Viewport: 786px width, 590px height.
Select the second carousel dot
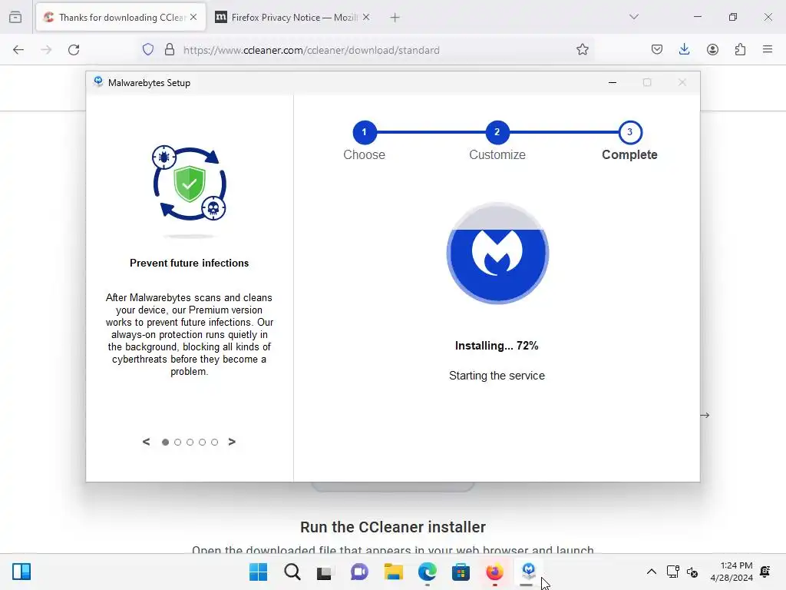(177, 442)
